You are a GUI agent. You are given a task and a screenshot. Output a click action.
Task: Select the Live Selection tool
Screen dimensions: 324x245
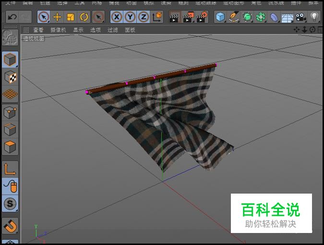tap(44, 17)
